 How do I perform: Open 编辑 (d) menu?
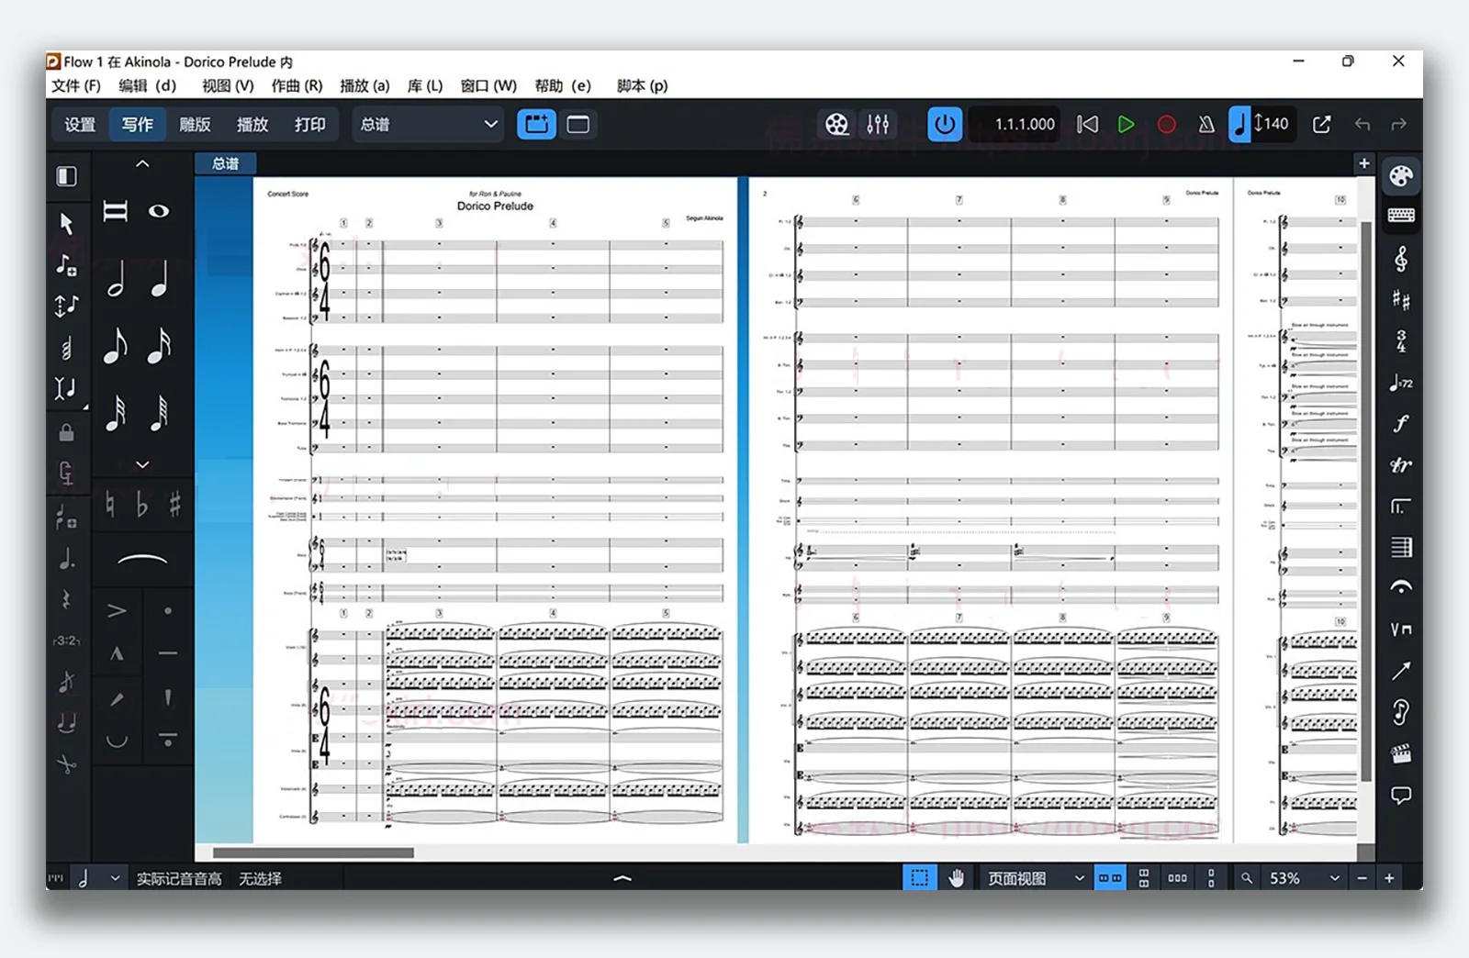pos(147,85)
